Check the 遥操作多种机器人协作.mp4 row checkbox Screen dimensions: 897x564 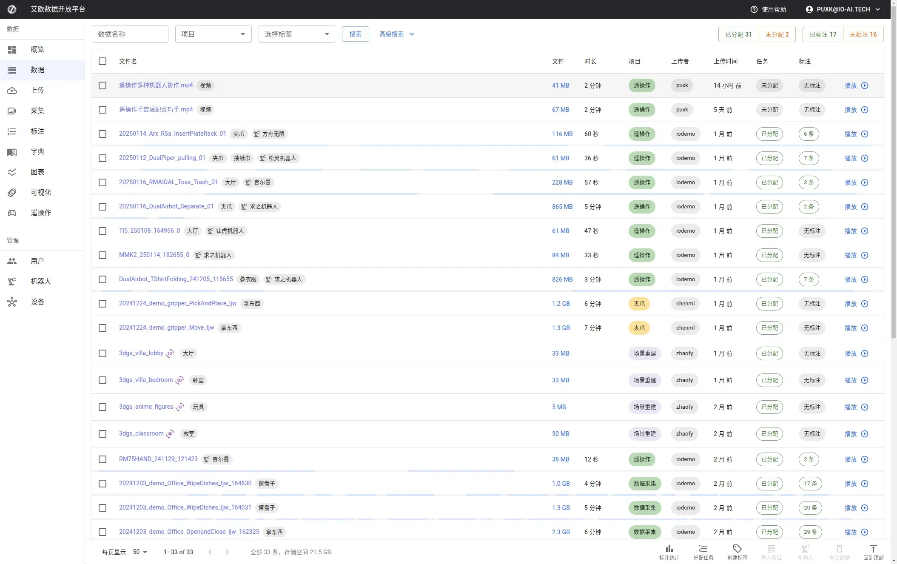[103, 85]
